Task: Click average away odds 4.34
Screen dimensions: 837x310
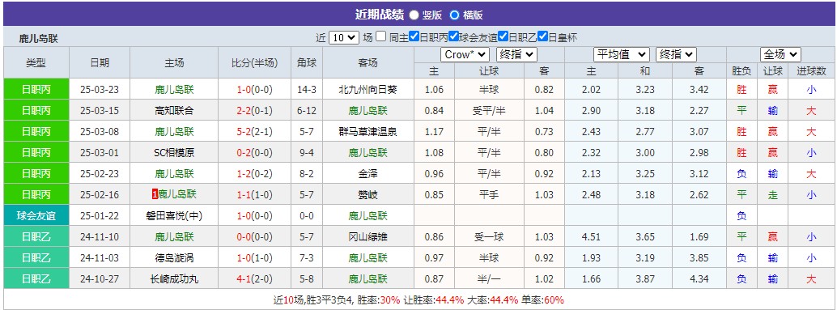Action: (699, 279)
